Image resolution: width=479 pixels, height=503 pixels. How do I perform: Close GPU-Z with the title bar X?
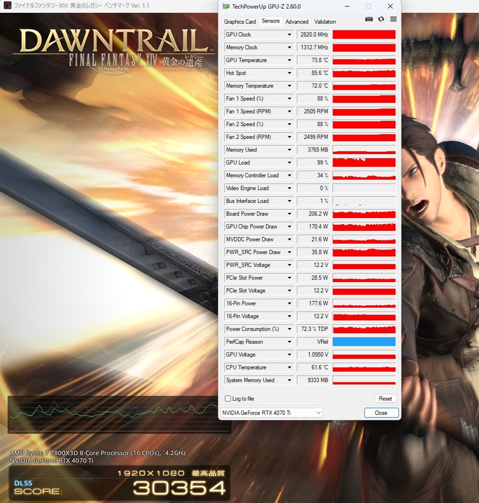click(390, 6)
